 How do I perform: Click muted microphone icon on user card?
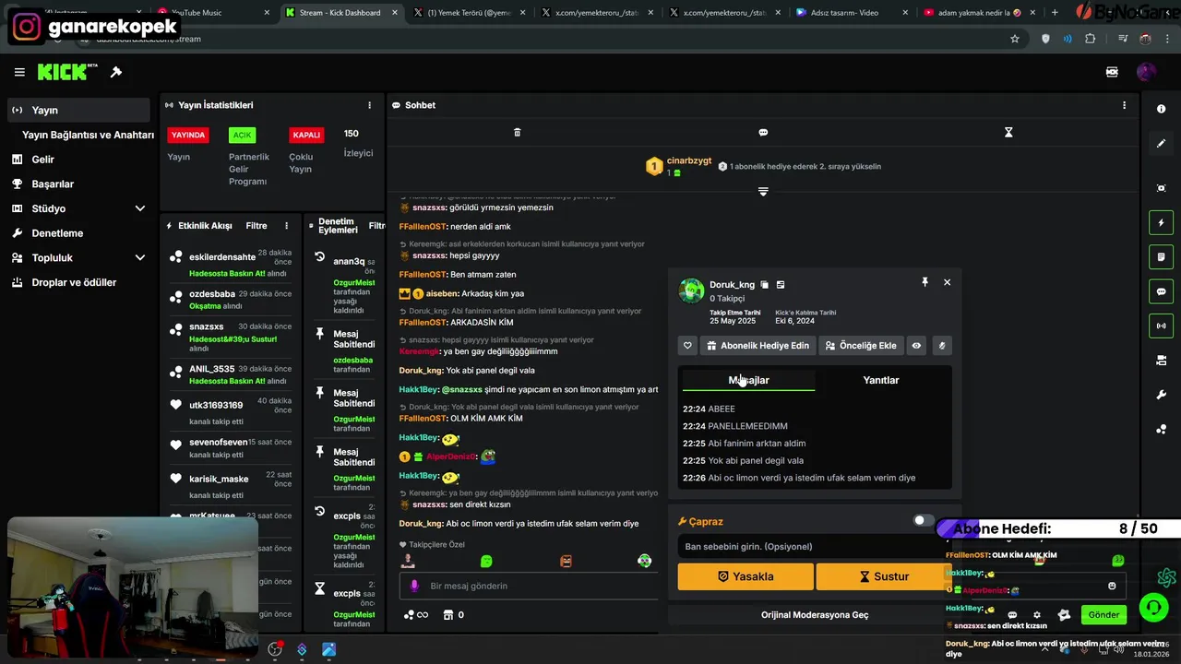coord(941,346)
